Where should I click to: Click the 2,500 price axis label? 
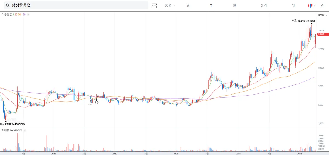(x=321, y=123)
